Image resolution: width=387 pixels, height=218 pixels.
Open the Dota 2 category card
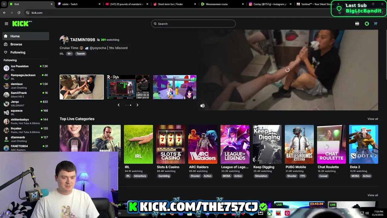click(363, 144)
